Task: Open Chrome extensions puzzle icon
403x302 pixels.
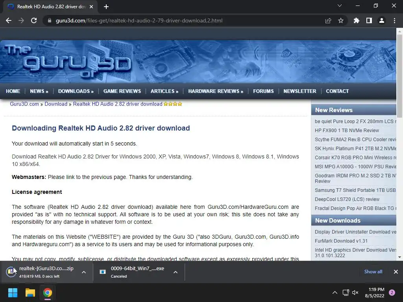Action: pyautogui.click(x=357, y=20)
